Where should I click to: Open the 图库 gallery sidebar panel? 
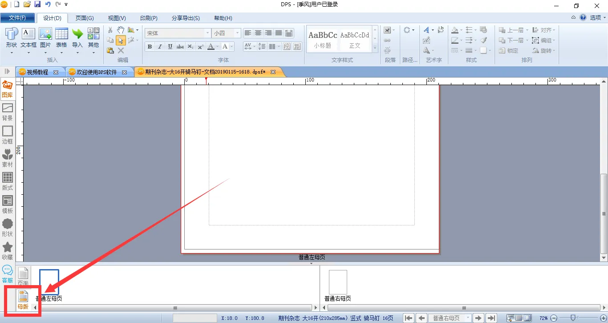8,89
